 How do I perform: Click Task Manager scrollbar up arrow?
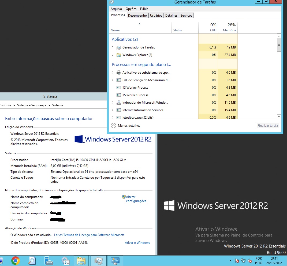click(x=279, y=36)
